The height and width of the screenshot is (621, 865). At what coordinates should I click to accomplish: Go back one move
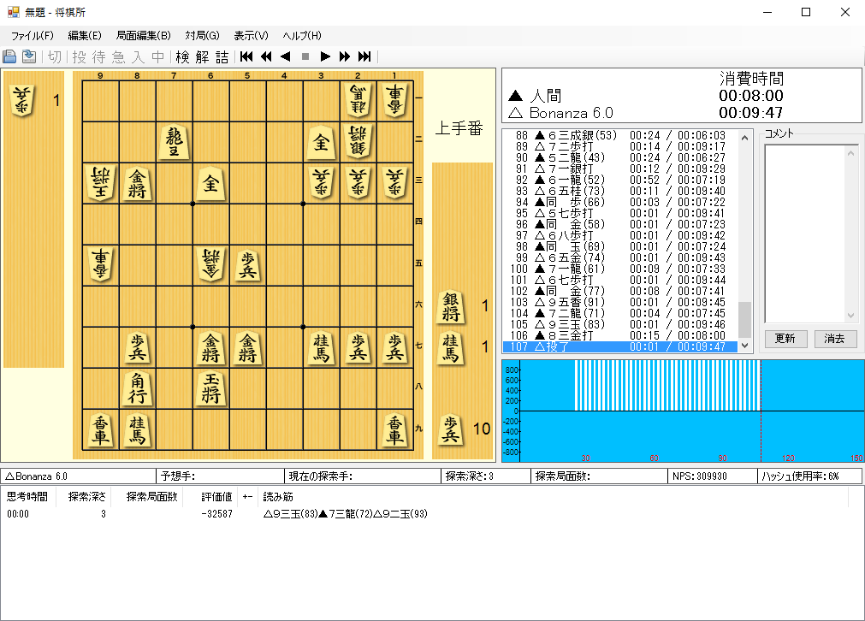point(285,56)
